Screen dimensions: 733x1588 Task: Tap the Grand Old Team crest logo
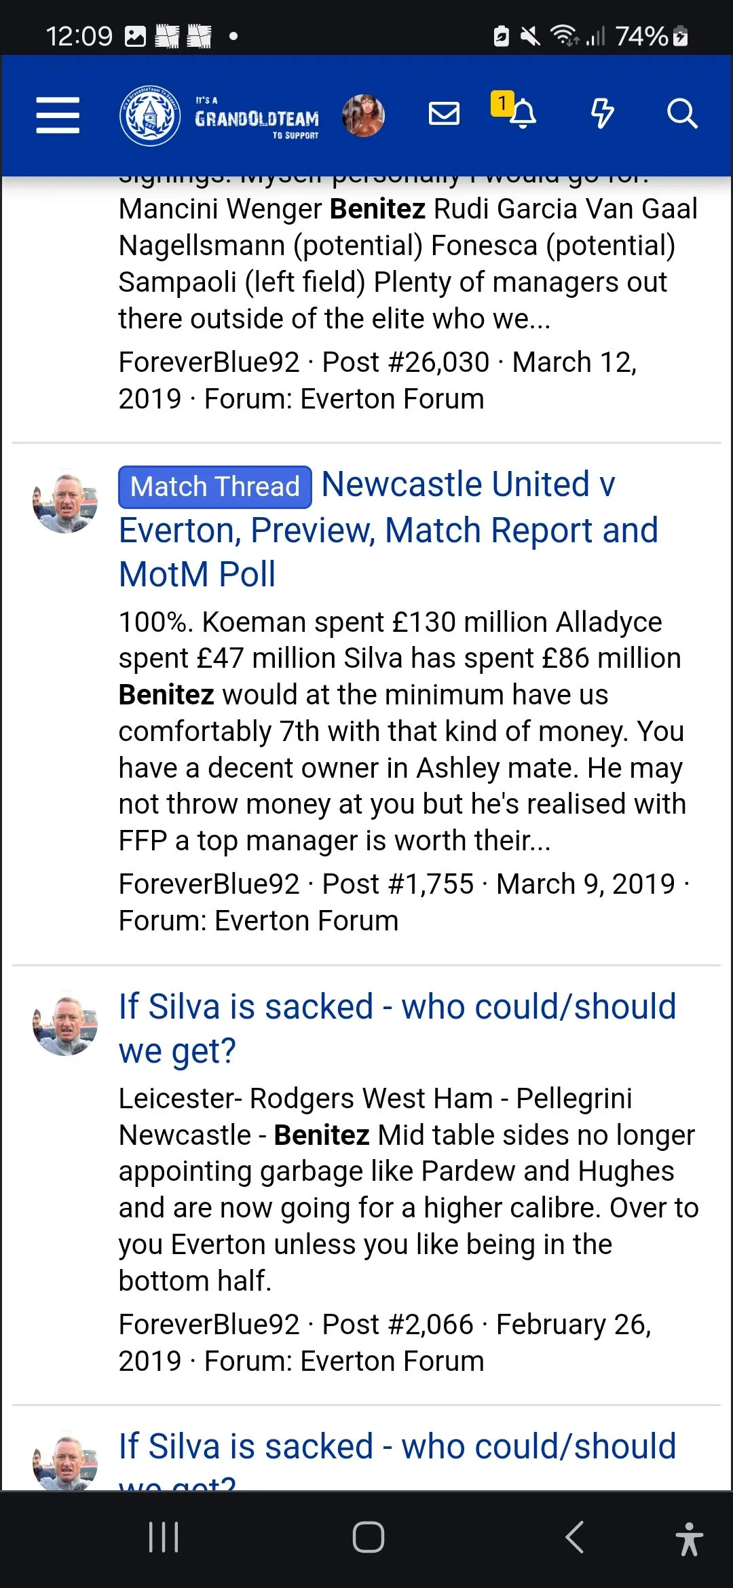point(150,115)
